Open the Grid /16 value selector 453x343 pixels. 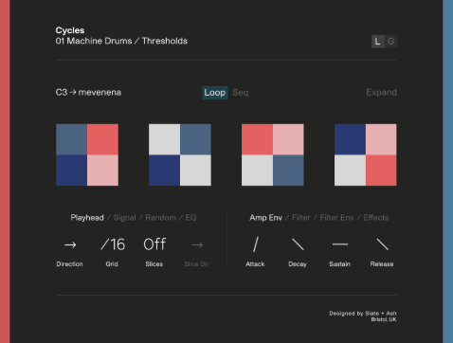click(x=113, y=244)
